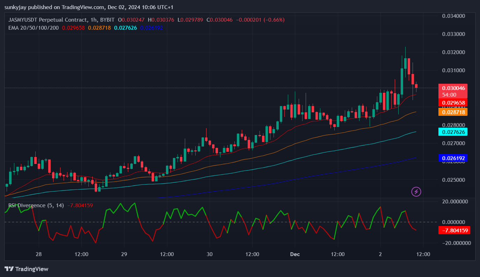Click the 29 date label on time axis
480x277 pixels.
tap(124, 254)
